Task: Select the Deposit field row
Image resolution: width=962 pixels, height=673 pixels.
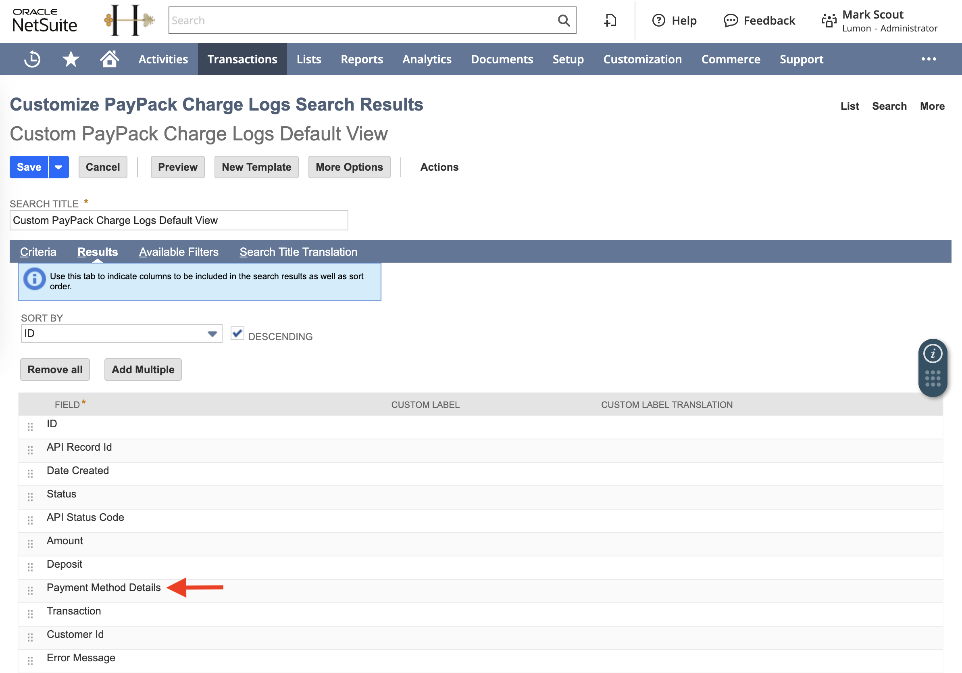Action: [x=480, y=567]
